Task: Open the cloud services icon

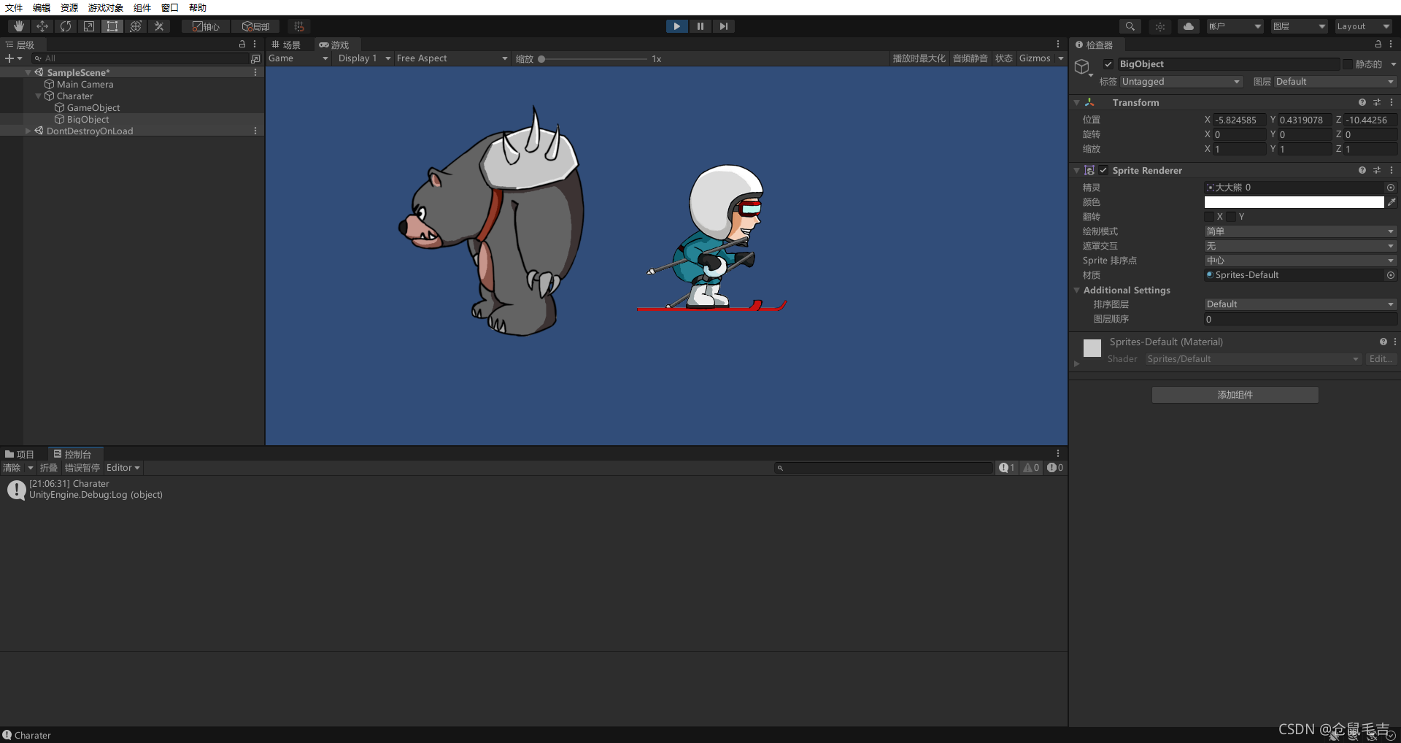Action: pos(1189,26)
